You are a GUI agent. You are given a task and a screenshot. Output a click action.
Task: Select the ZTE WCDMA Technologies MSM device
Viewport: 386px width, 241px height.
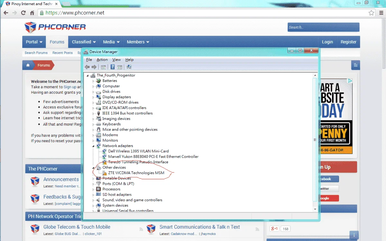pyautogui.click(x=136, y=173)
